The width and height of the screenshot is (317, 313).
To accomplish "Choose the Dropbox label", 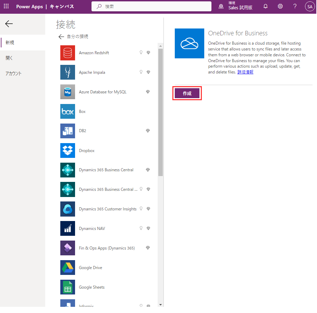I will tap(87, 151).
